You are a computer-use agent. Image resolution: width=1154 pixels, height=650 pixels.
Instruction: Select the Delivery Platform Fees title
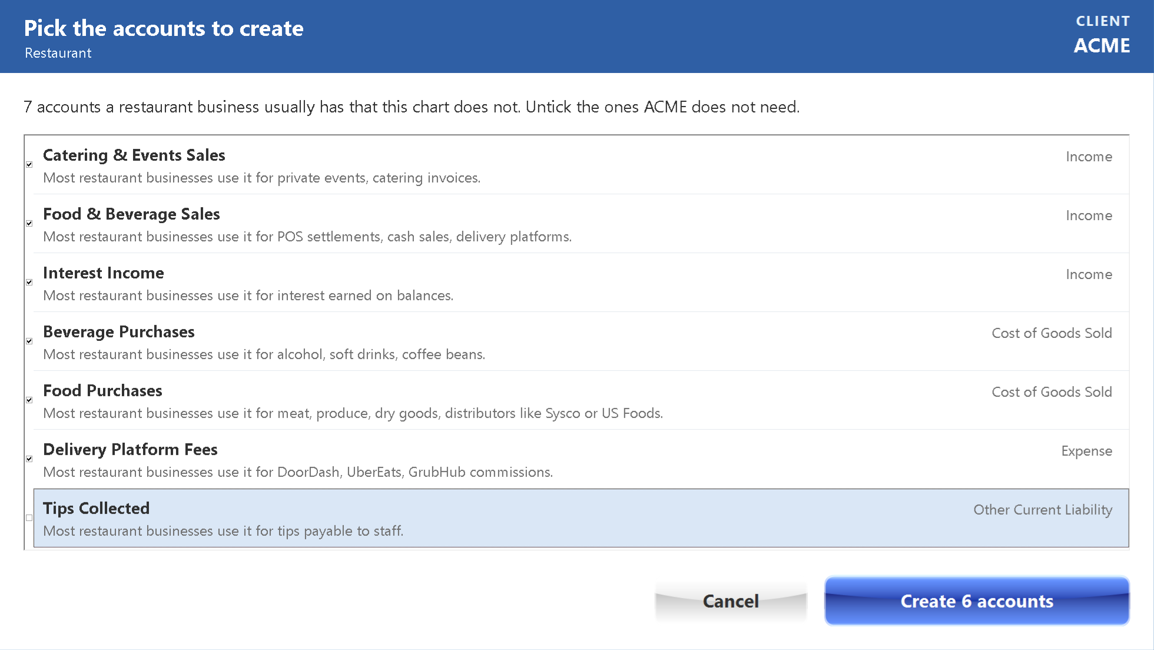(130, 449)
